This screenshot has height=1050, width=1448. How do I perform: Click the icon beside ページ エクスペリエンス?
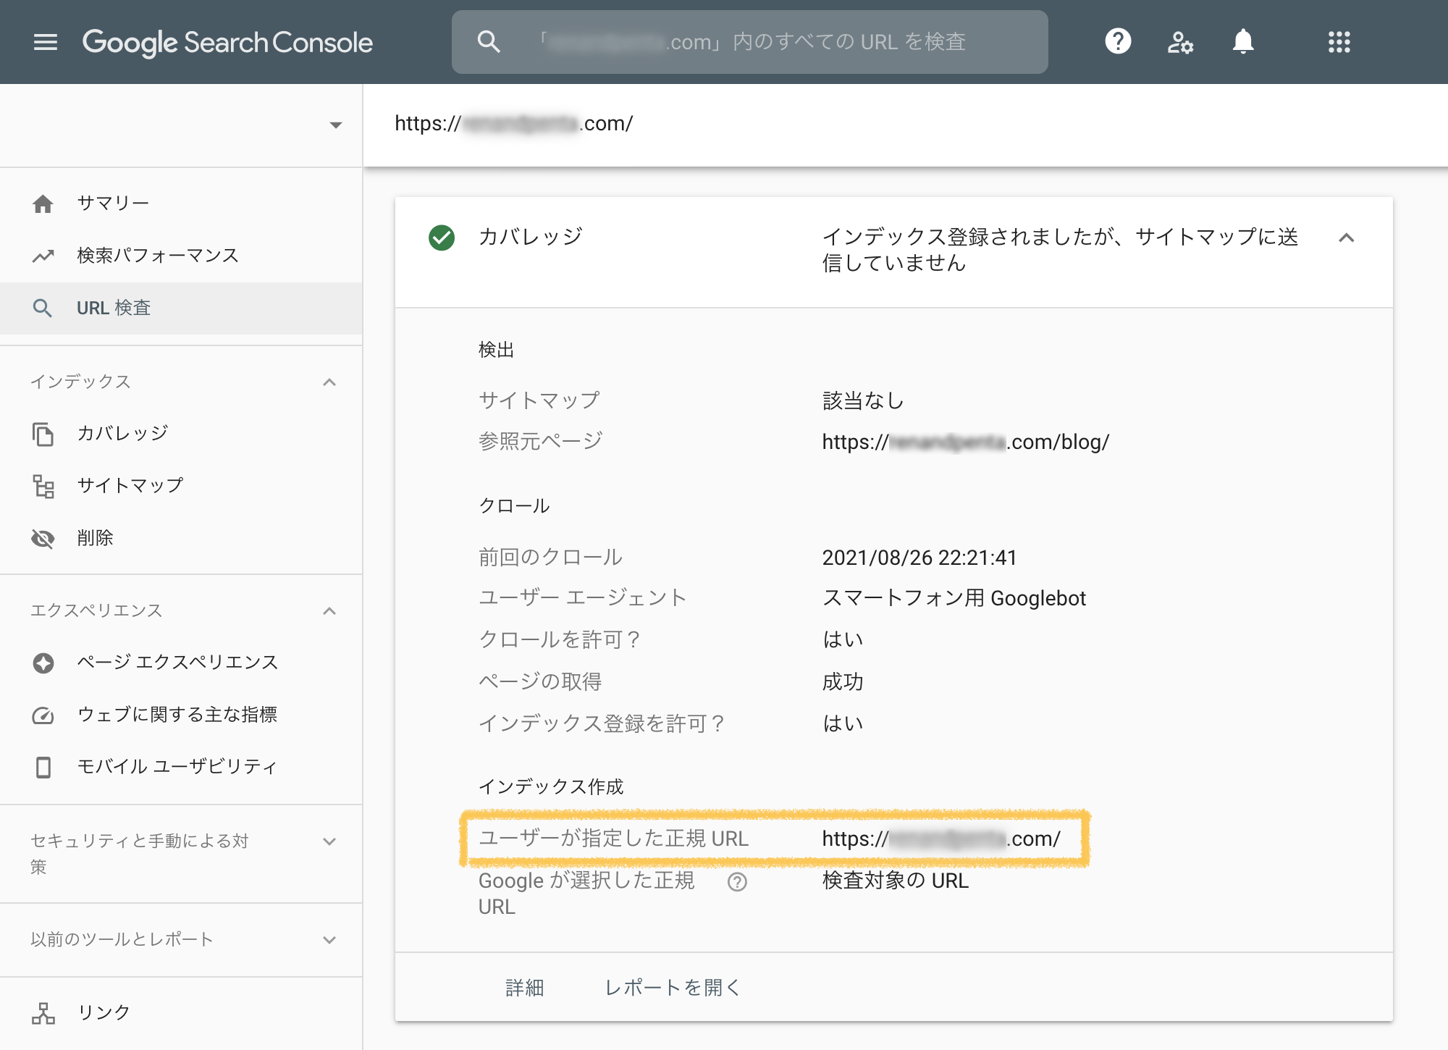tap(43, 663)
